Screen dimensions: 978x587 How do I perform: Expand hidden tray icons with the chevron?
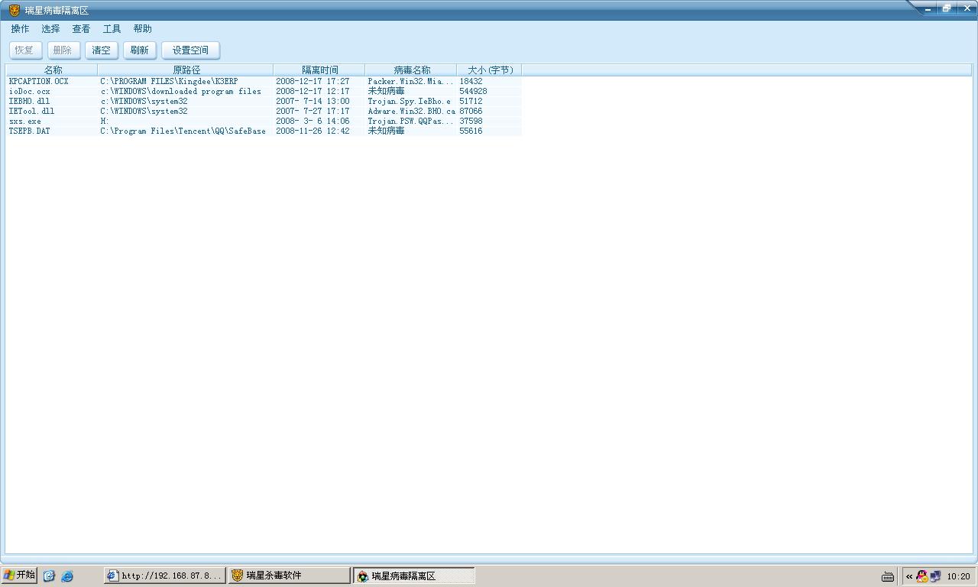(x=909, y=576)
